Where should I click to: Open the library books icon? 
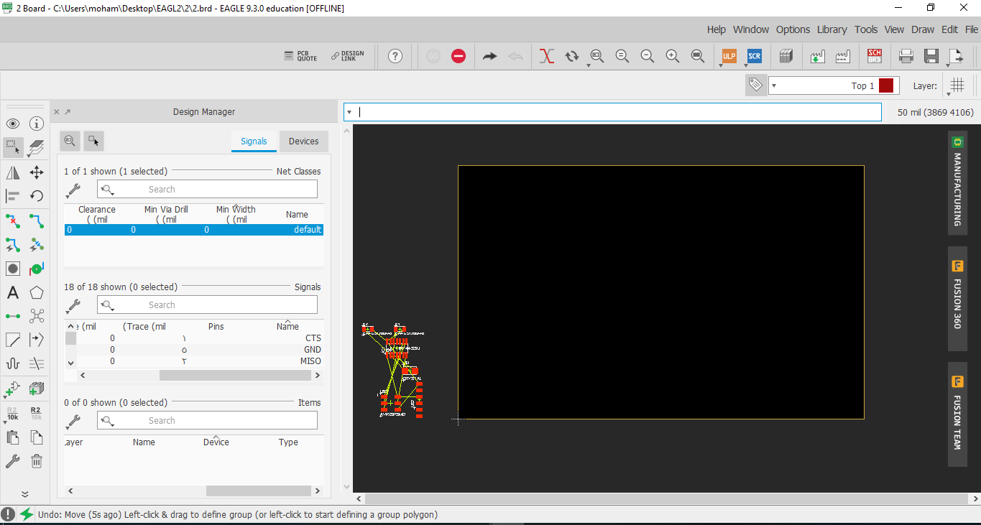click(786, 56)
